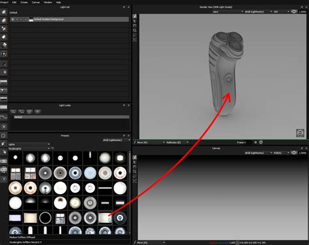This screenshot has width=309, height=245.
Task: Open the sRGB dropdown in Canvas header
Action: click(x=258, y=153)
